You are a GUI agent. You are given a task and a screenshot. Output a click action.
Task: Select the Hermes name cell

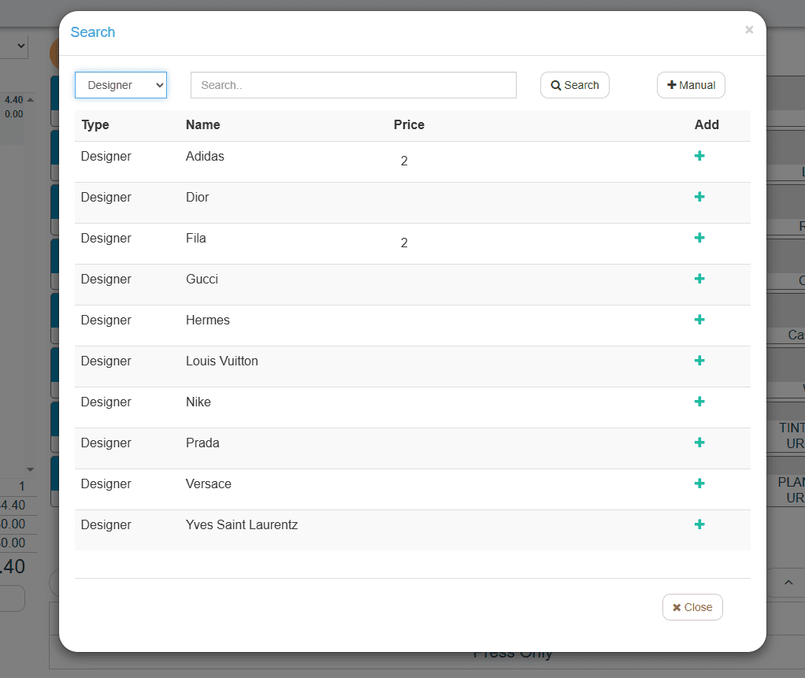coord(207,320)
